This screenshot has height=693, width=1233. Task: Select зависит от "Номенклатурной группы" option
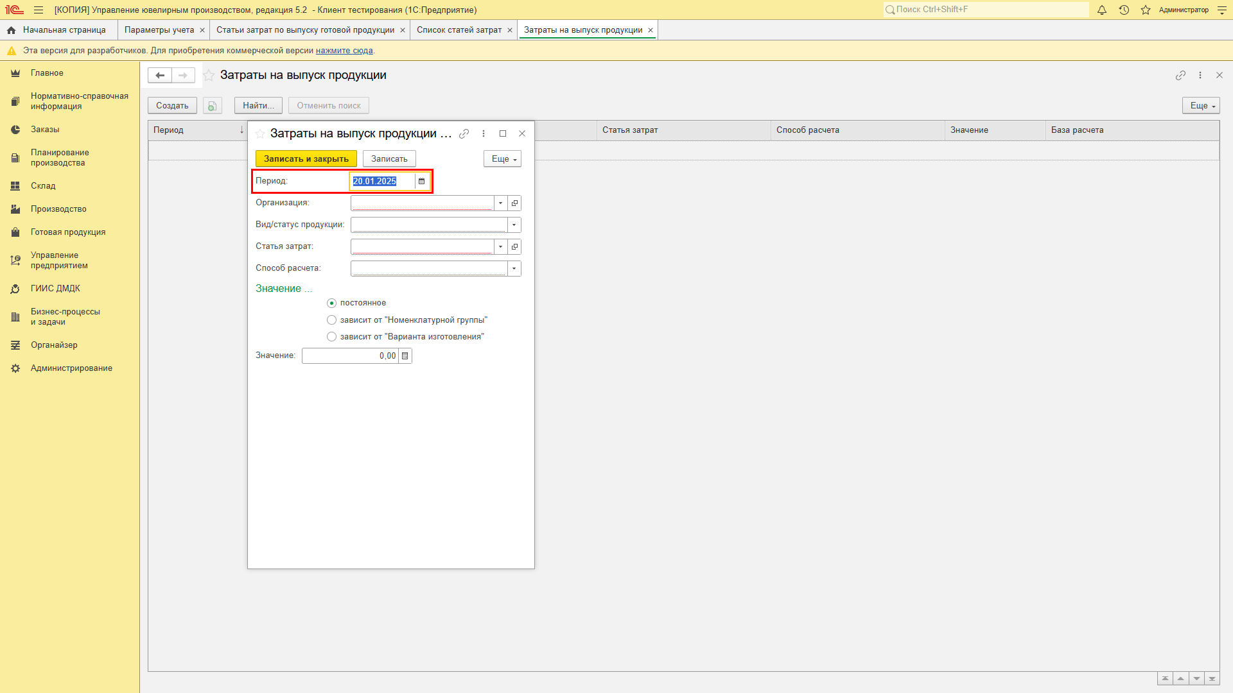tap(331, 320)
